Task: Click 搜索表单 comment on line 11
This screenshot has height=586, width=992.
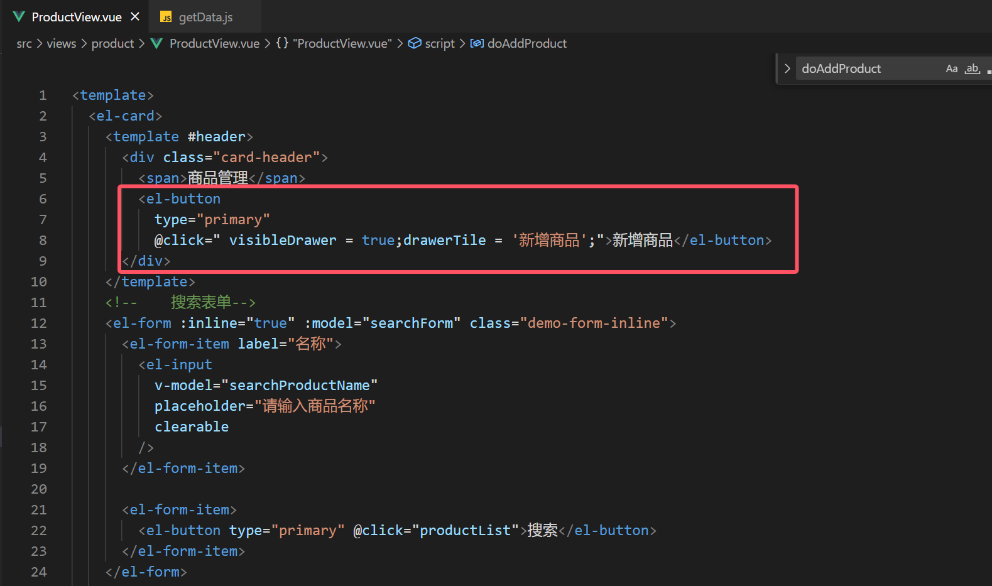Action: (201, 303)
